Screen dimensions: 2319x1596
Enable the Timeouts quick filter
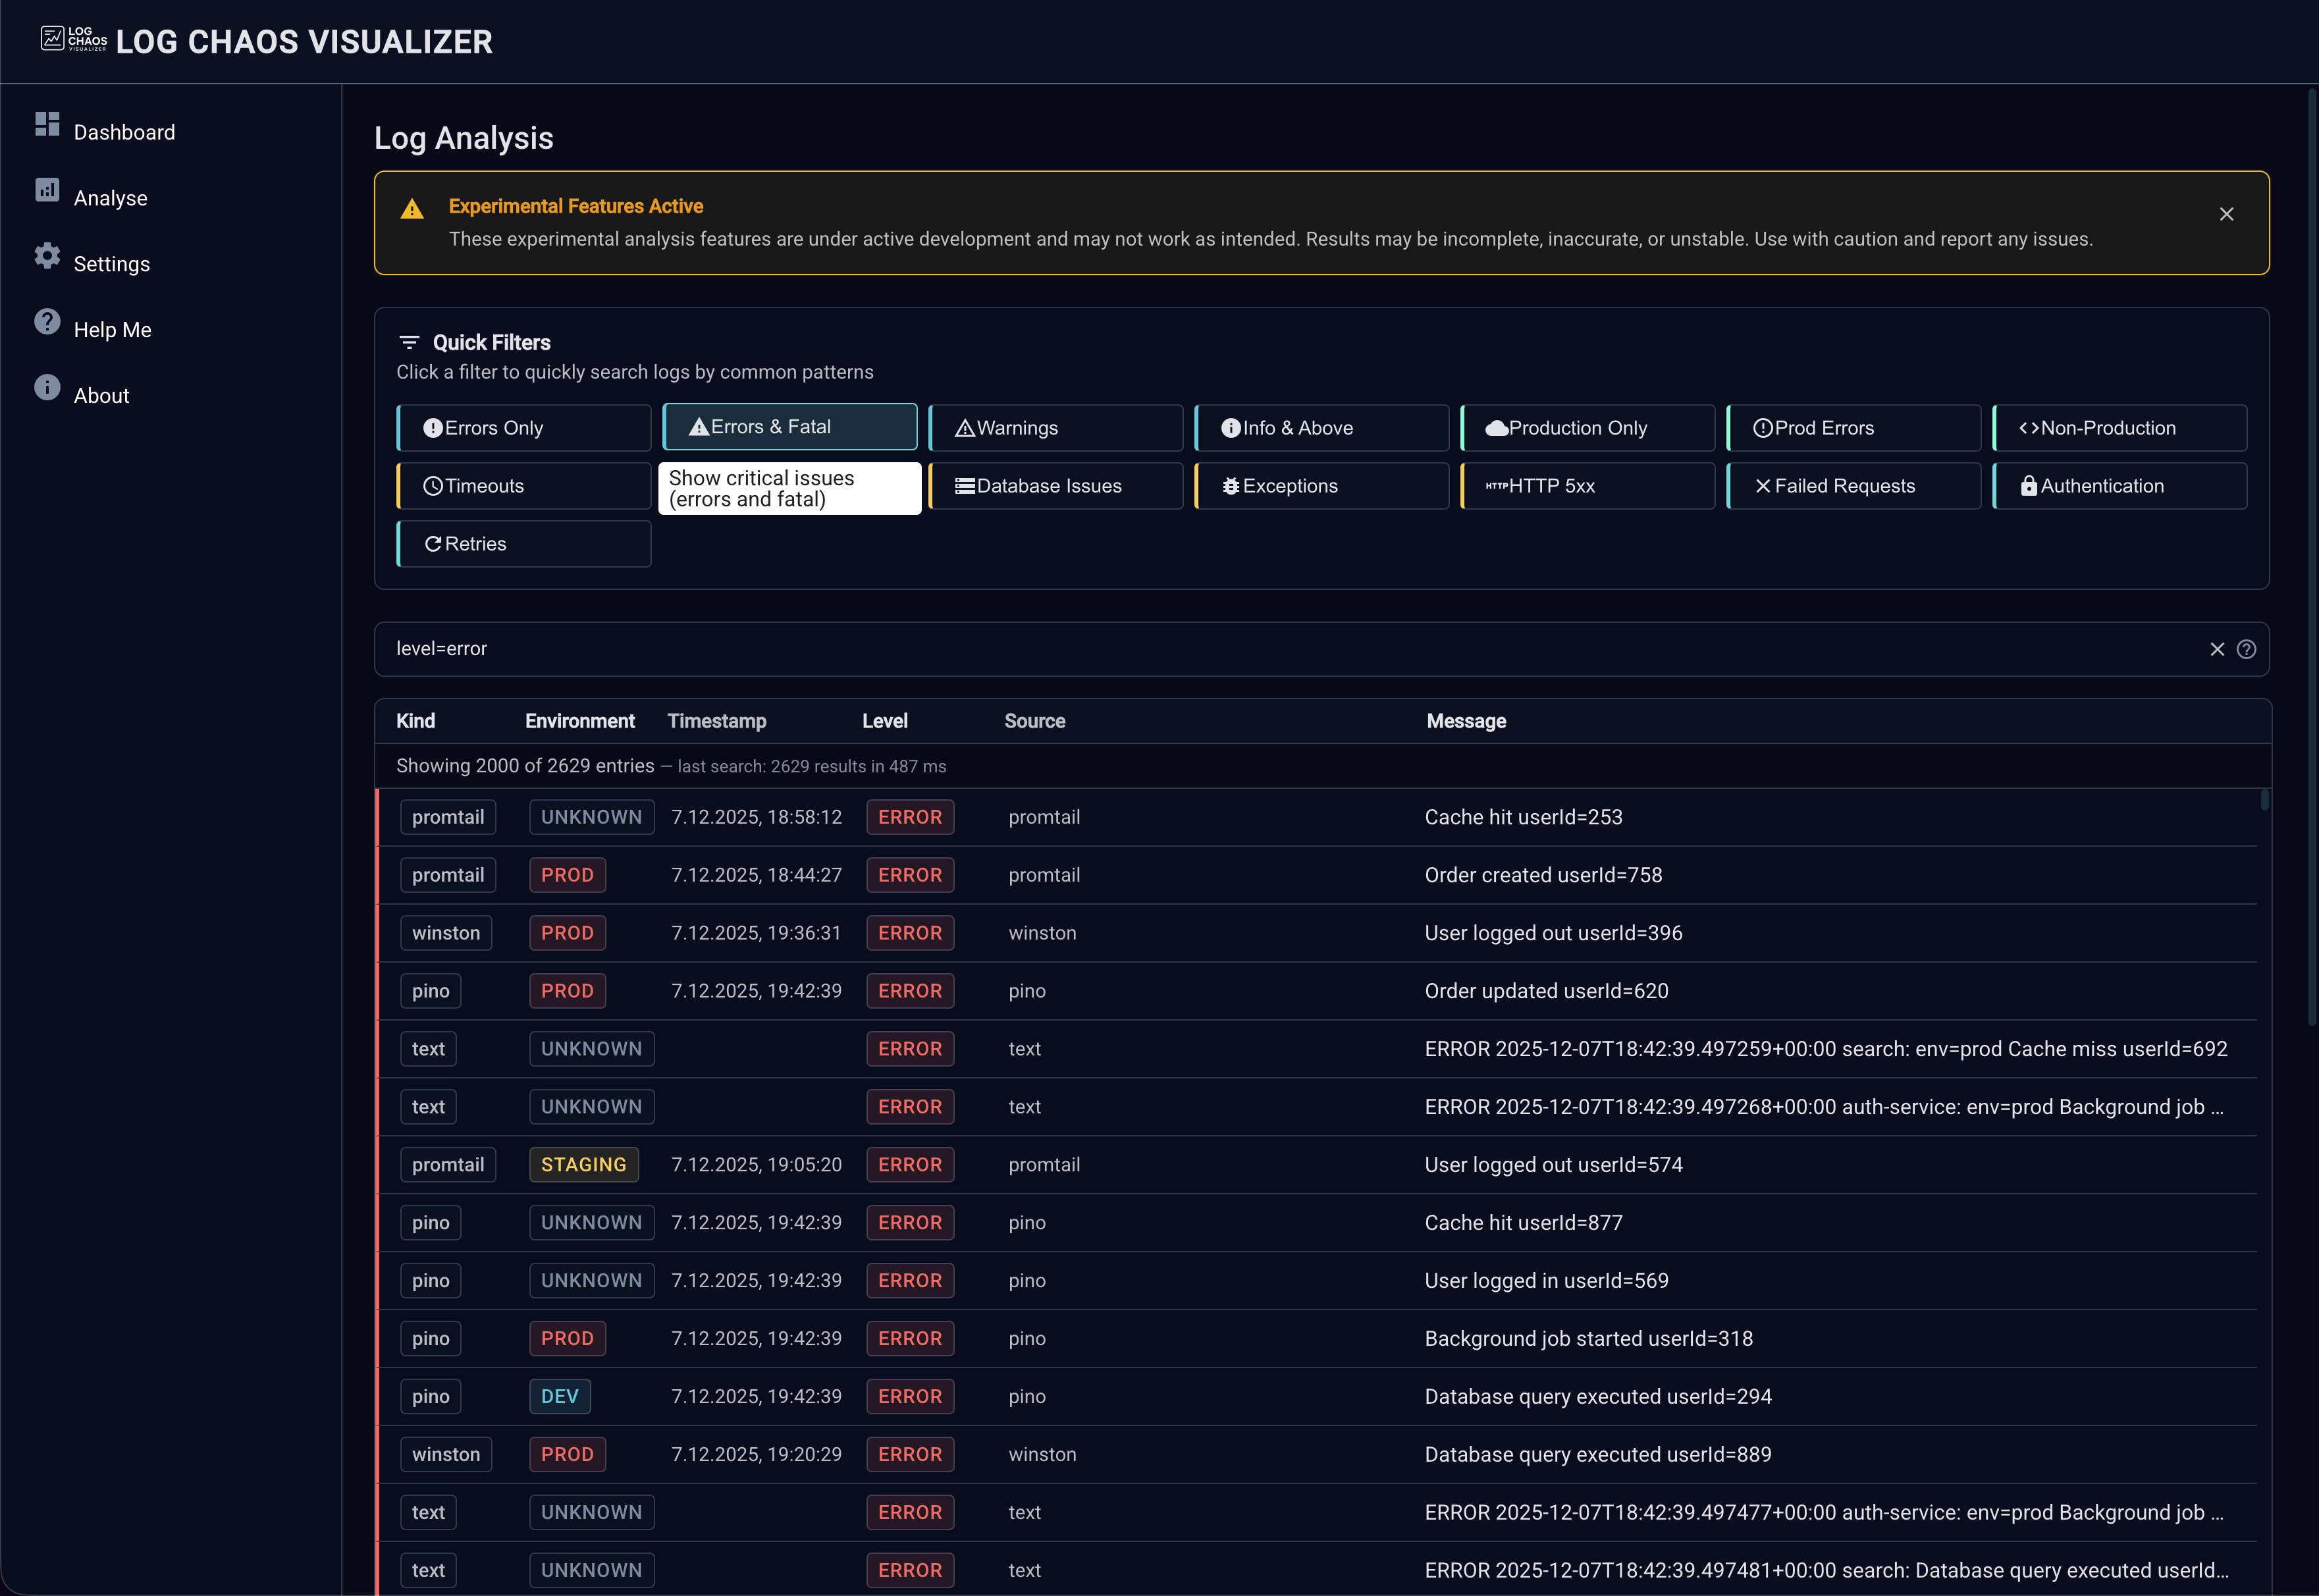point(524,486)
